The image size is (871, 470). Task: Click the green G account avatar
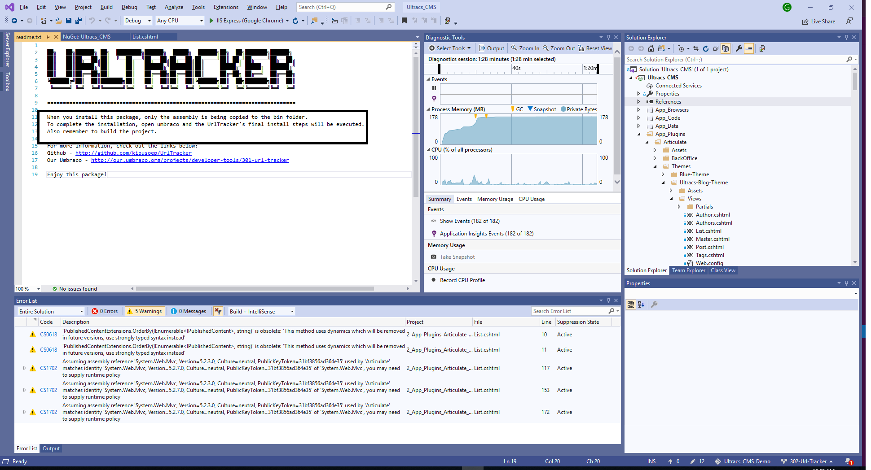tap(787, 7)
